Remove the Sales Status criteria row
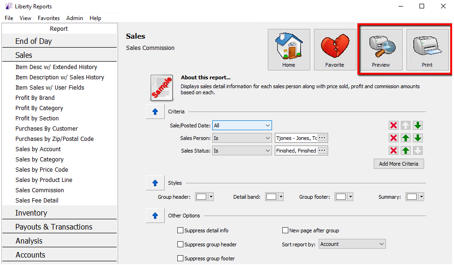 pyautogui.click(x=393, y=151)
